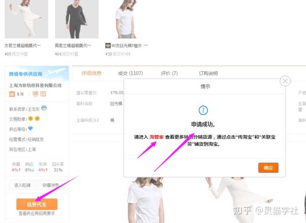Click the 收藏旺铺 button

tap(51, 185)
